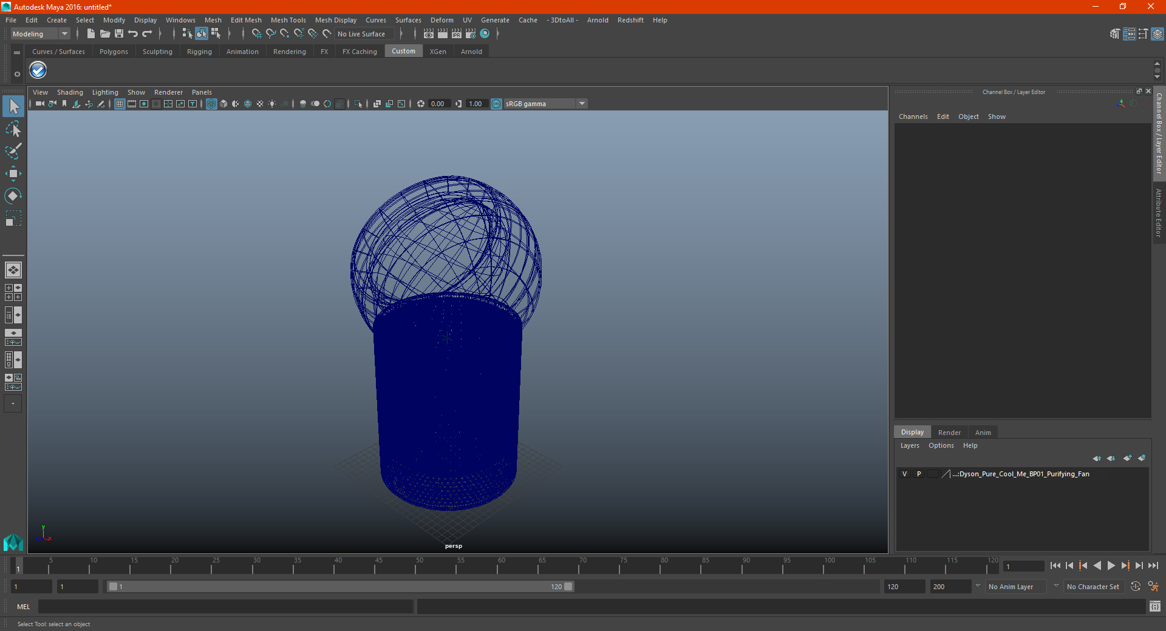Open Object menu in Channel Box
1166x631 pixels.
[x=968, y=116]
